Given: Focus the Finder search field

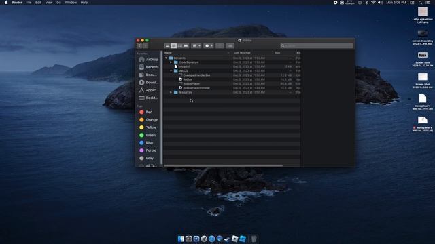Looking at the screenshot, I should pyautogui.click(x=317, y=46).
